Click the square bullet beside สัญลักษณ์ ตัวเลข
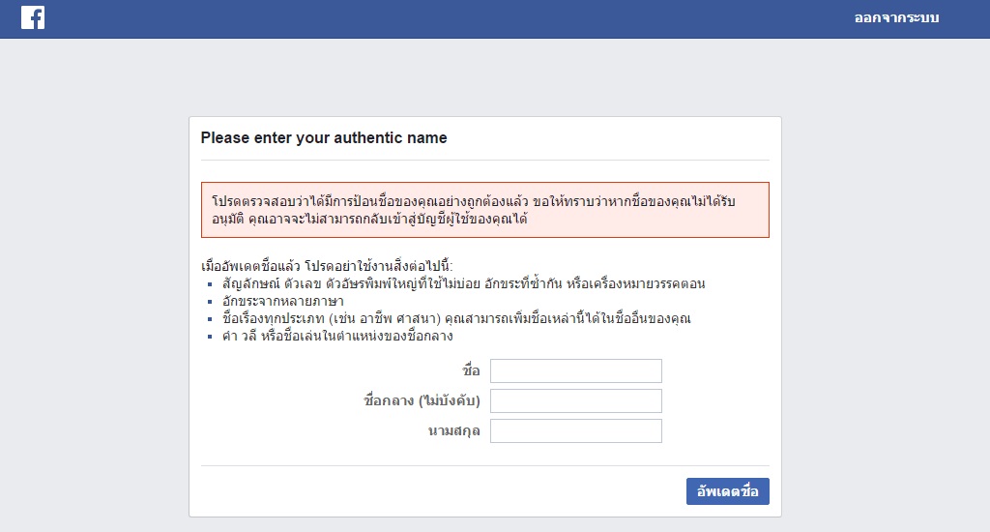990x532 pixels. (210, 284)
